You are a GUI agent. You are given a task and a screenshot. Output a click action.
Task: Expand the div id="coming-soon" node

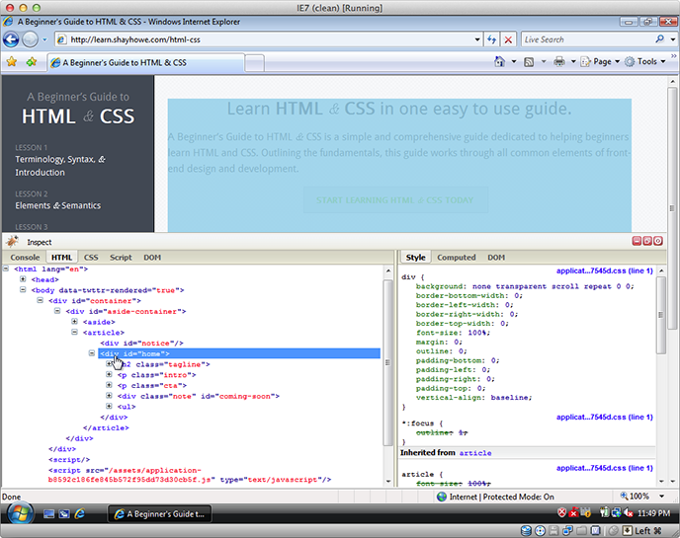pyautogui.click(x=109, y=396)
